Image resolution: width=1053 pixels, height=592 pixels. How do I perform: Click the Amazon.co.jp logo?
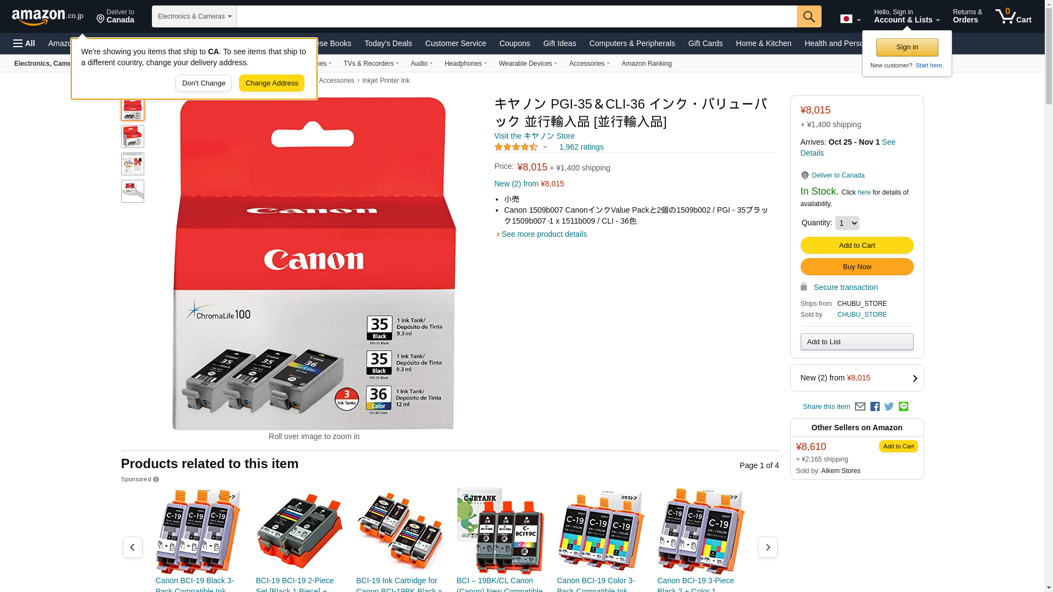coord(48,16)
